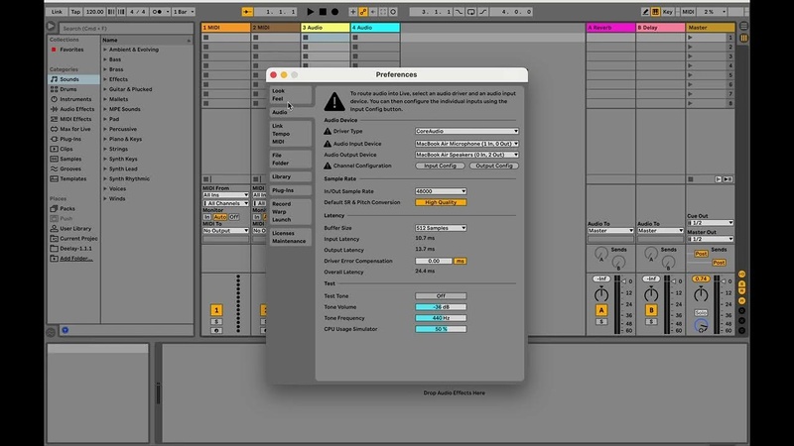Click the Input Config button
The image size is (794, 446).
click(x=440, y=166)
